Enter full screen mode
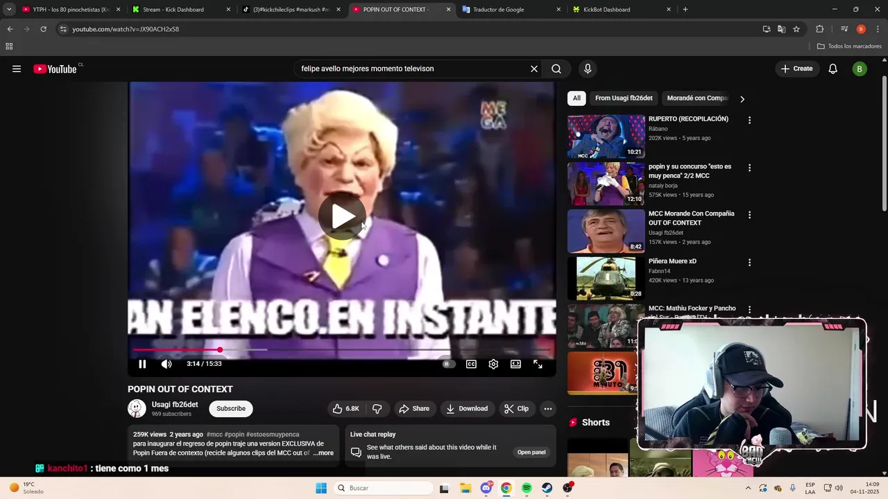The height and width of the screenshot is (499, 888). tap(538, 364)
